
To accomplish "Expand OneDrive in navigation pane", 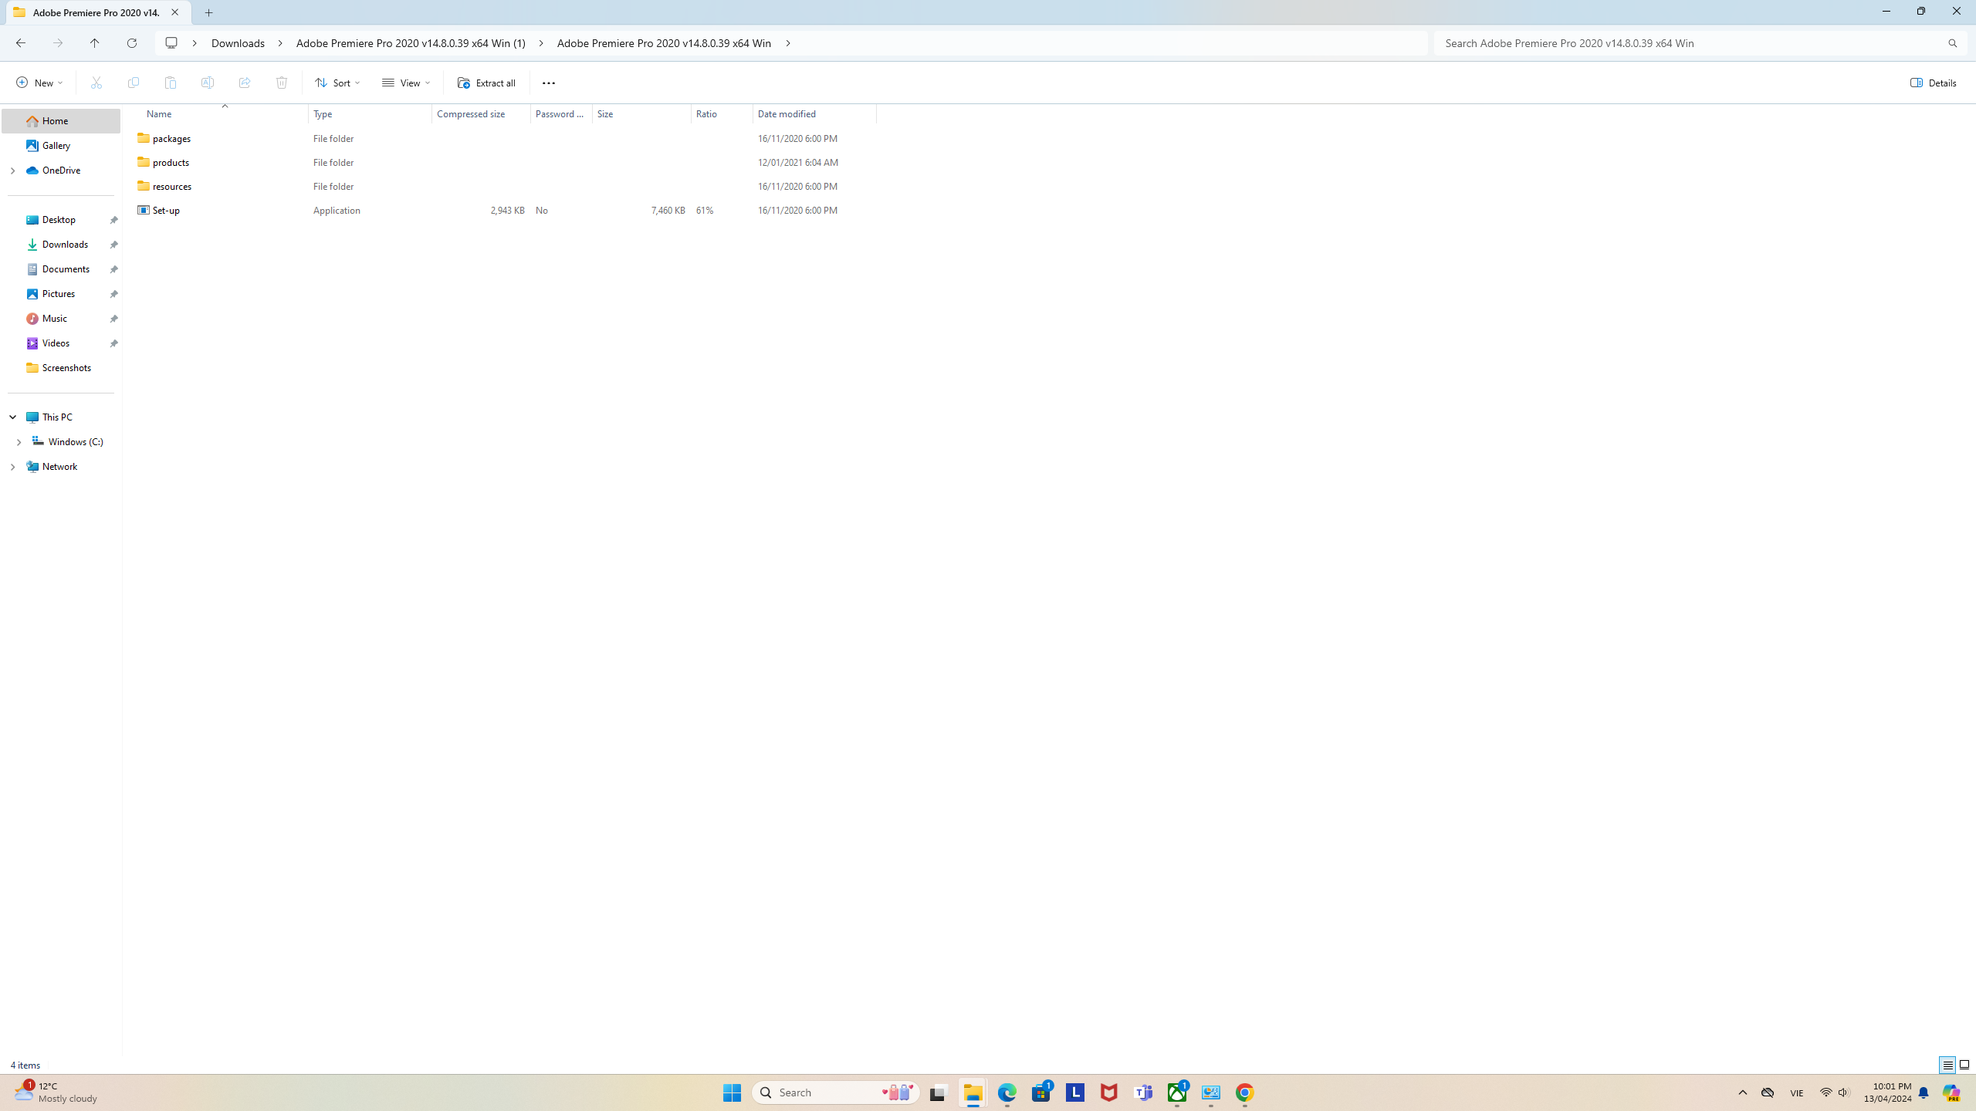I will coord(12,171).
